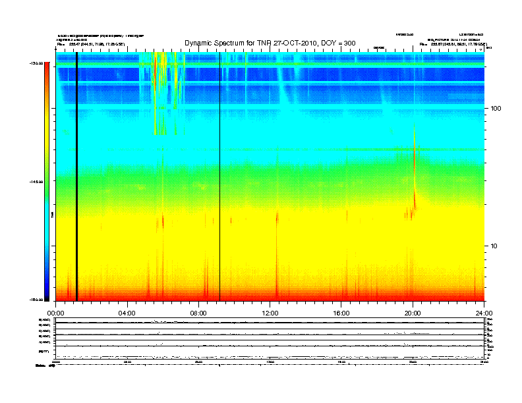This screenshot has height=403, width=522.
Task: Click the -145.00 color scale label
Action: click(x=36, y=182)
